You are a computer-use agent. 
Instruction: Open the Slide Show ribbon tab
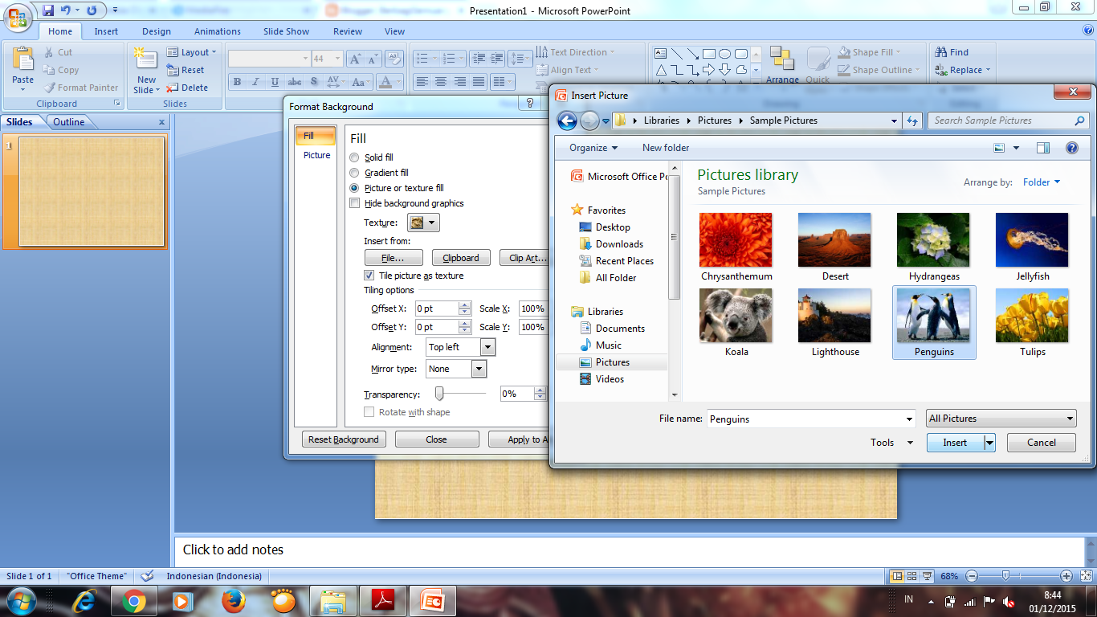point(287,31)
